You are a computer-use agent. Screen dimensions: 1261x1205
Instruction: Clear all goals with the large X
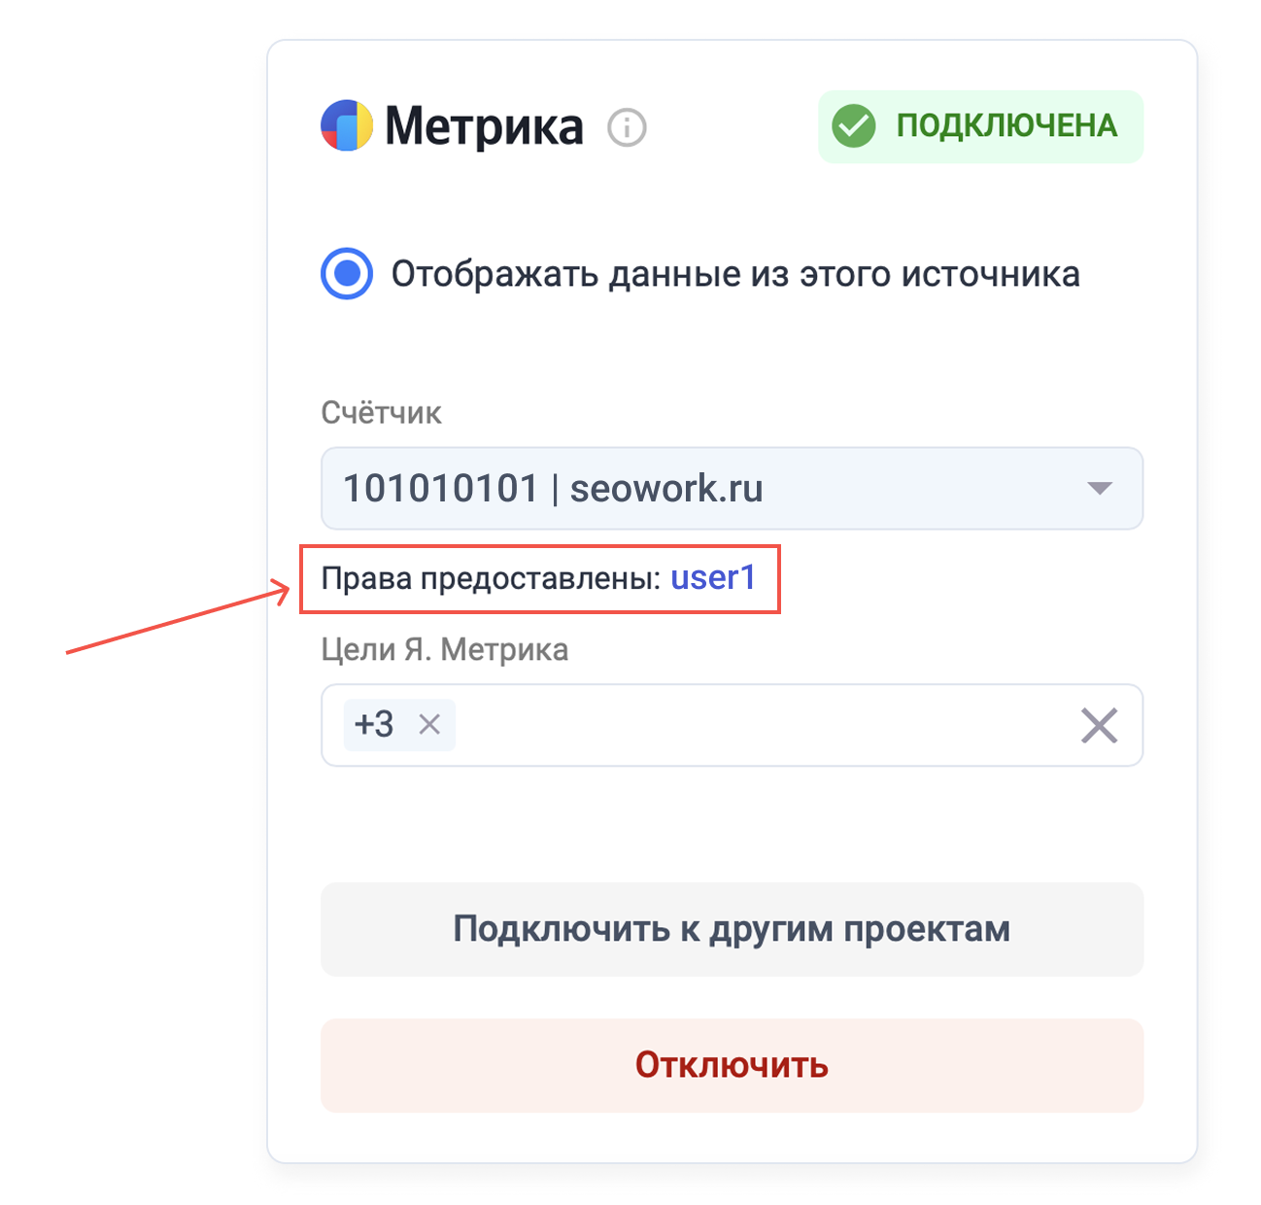pyautogui.click(x=1099, y=725)
